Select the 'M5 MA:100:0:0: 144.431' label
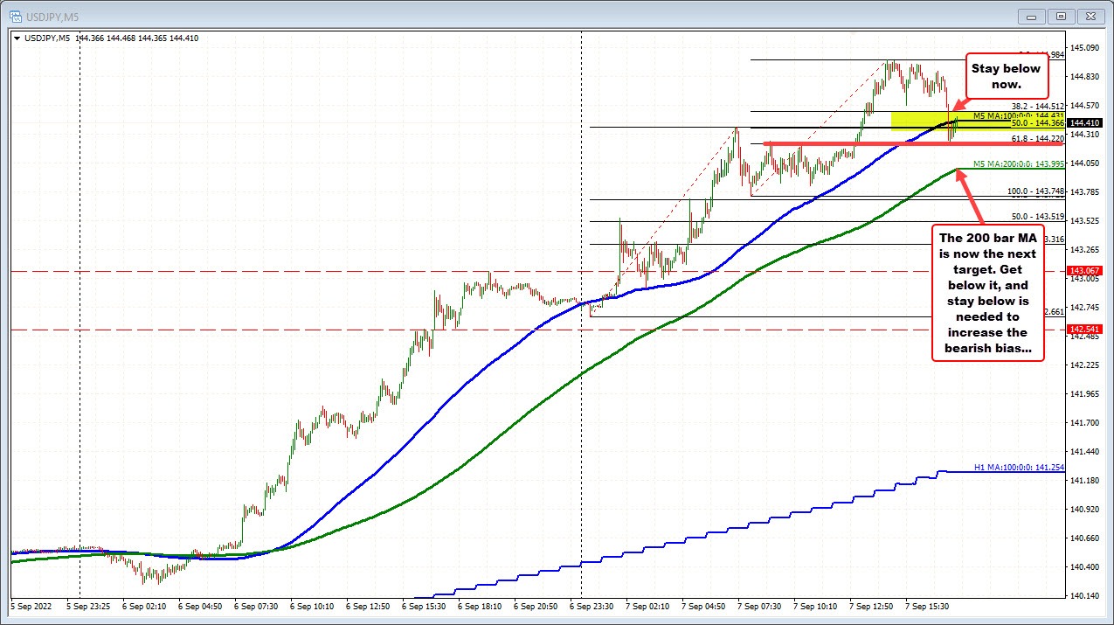 (1017, 116)
